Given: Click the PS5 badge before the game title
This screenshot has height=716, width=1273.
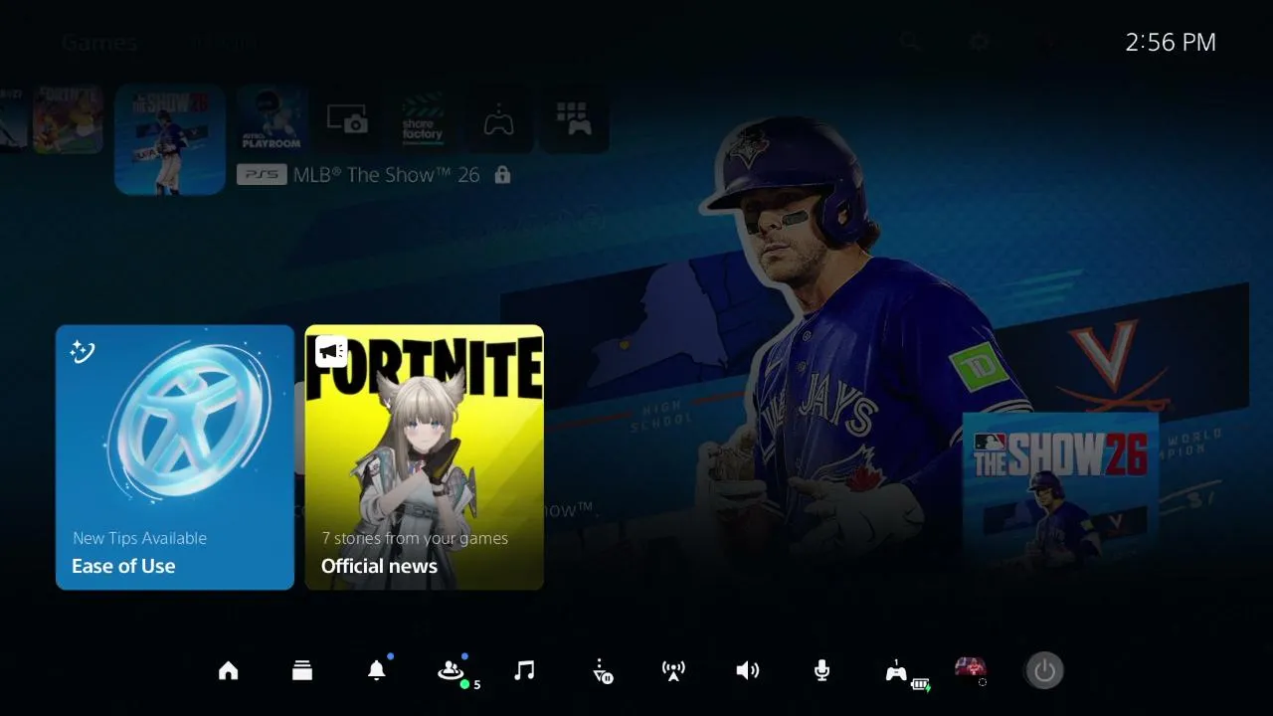Looking at the screenshot, I should click(x=263, y=175).
